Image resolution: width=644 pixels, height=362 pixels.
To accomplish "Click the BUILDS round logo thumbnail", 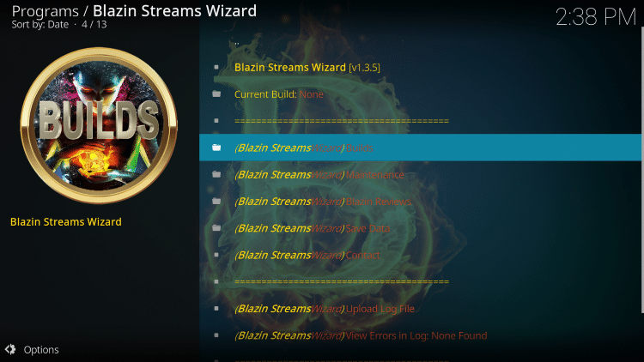I will point(99,125).
